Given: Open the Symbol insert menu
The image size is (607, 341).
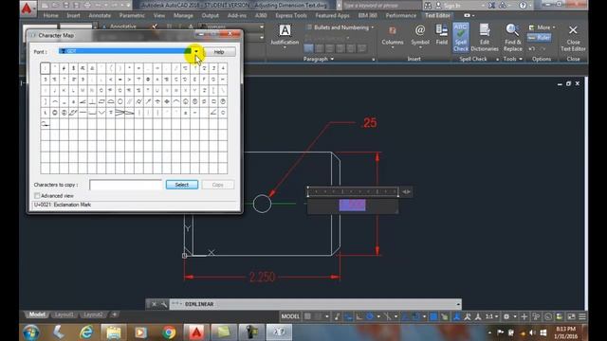Looking at the screenshot, I should (420, 36).
